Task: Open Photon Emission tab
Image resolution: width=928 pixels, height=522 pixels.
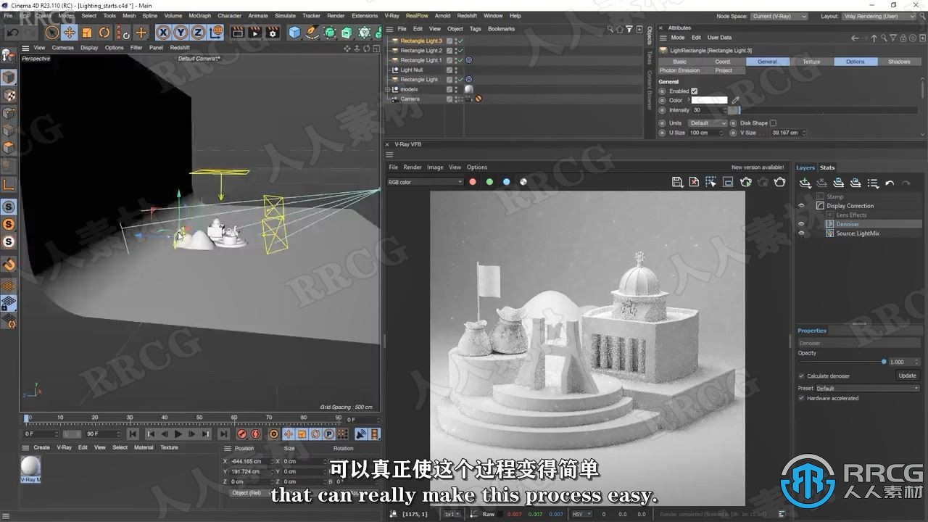Action: tap(679, 70)
